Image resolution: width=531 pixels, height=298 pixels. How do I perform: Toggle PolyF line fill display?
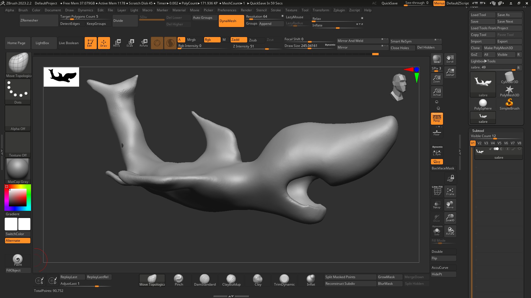(437, 191)
